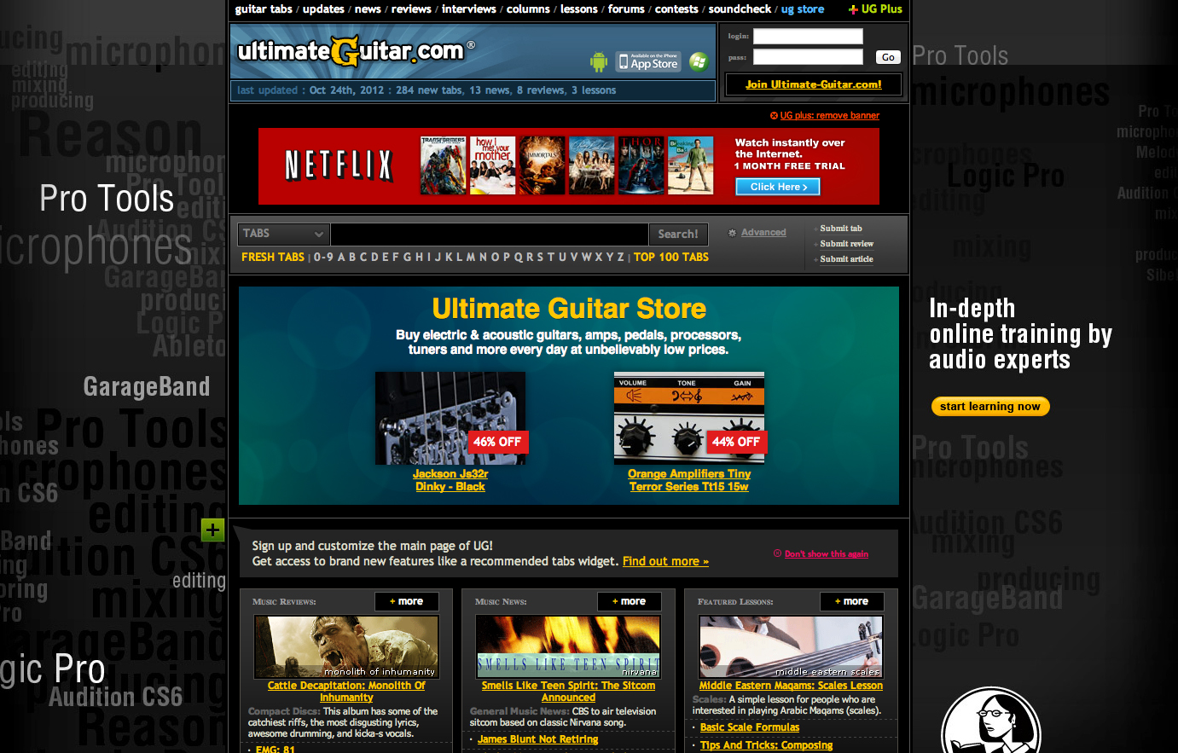The image size is (1178, 753).
Task: Click Submit tab link
Action: coord(841,229)
